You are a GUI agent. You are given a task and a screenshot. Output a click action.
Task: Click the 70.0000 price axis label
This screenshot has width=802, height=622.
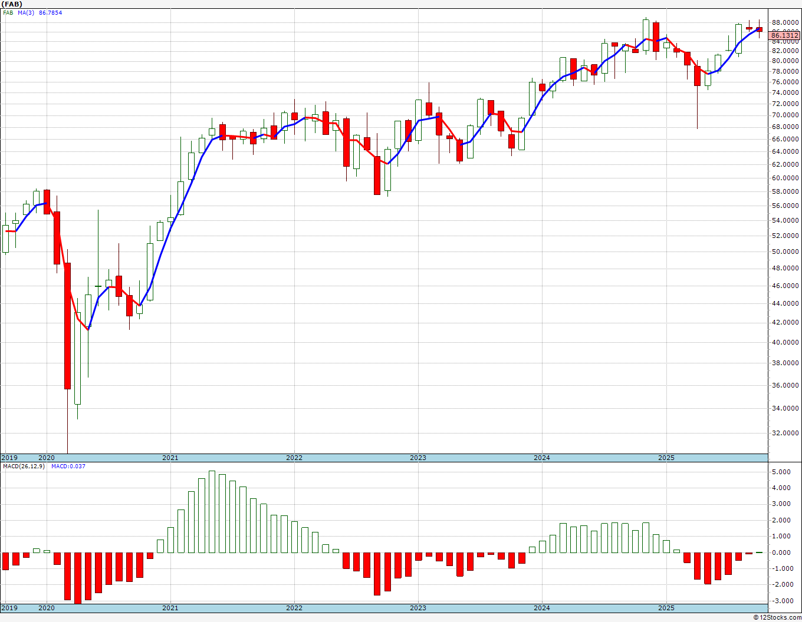point(785,115)
